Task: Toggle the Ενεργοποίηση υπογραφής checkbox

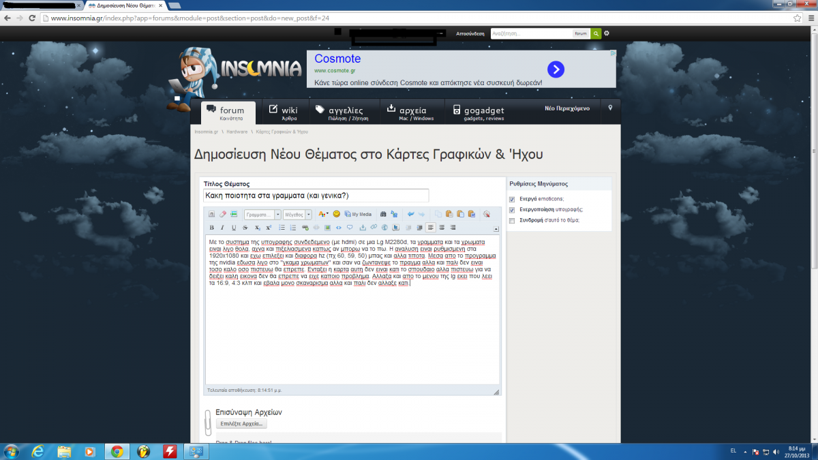Action: 512,210
